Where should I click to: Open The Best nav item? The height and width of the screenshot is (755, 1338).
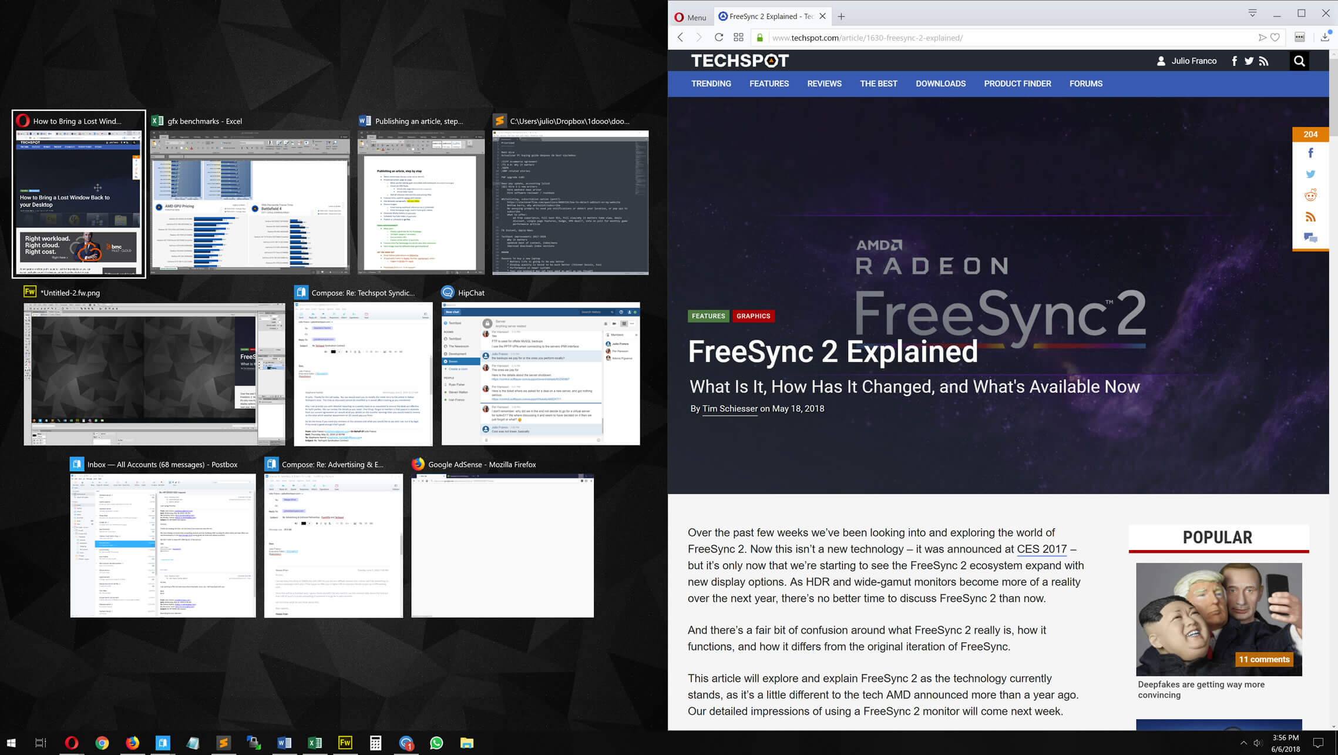tap(879, 83)
